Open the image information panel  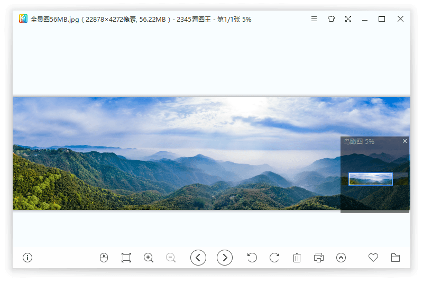click(27, 258)
